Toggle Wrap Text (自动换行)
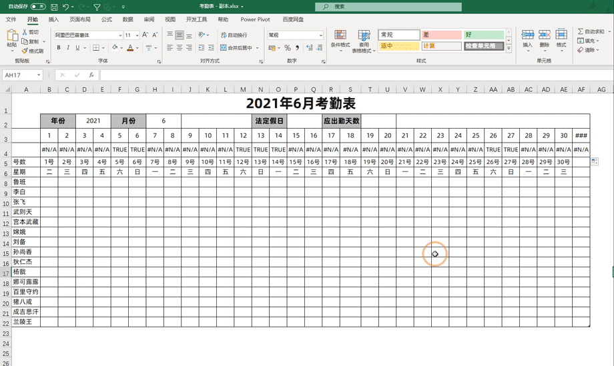The width and height of the screenshot is (614, 366). pos(234,35)
